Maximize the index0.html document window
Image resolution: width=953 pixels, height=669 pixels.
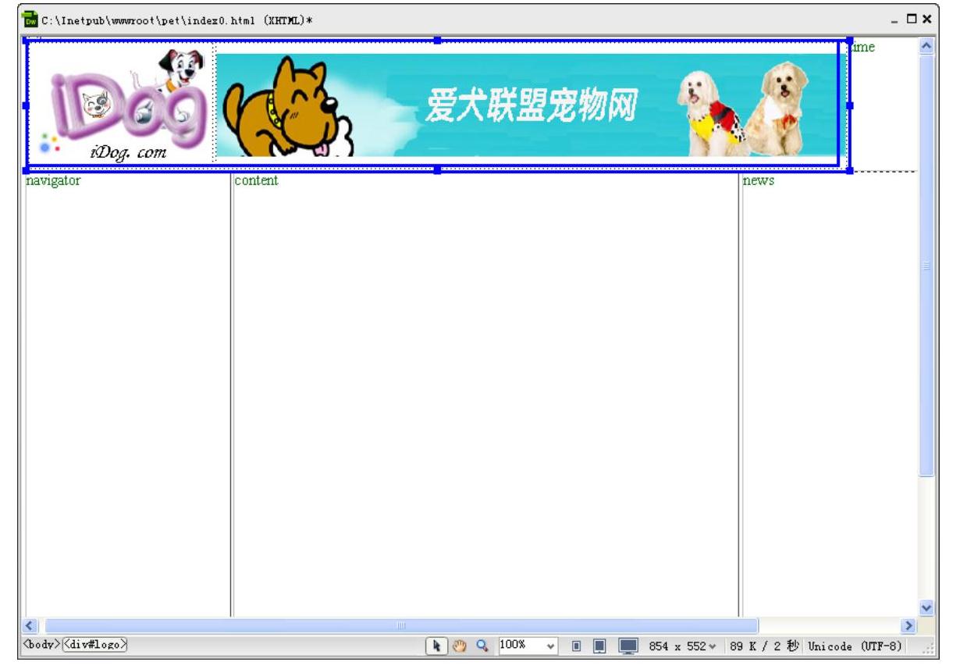point(912,20)
